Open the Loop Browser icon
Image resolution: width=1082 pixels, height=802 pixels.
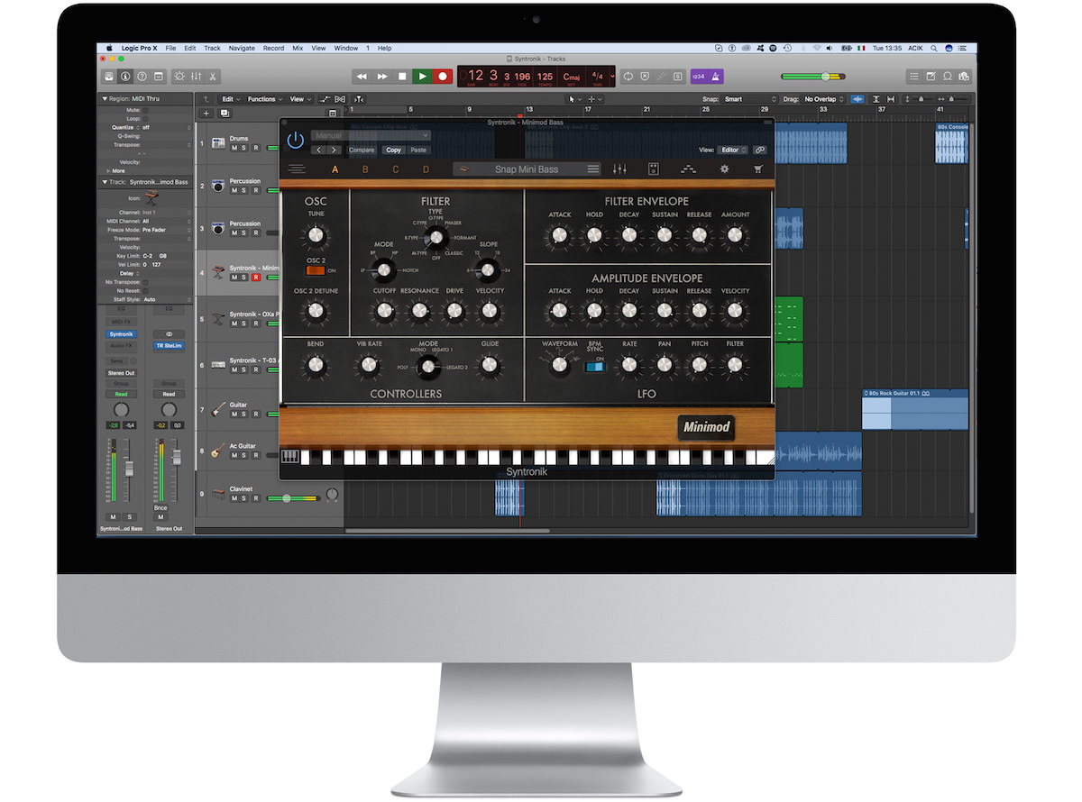click(949, 77)
